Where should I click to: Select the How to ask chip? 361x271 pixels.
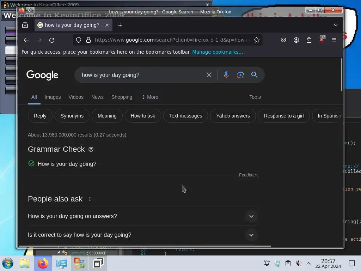[x=143, y=116]
